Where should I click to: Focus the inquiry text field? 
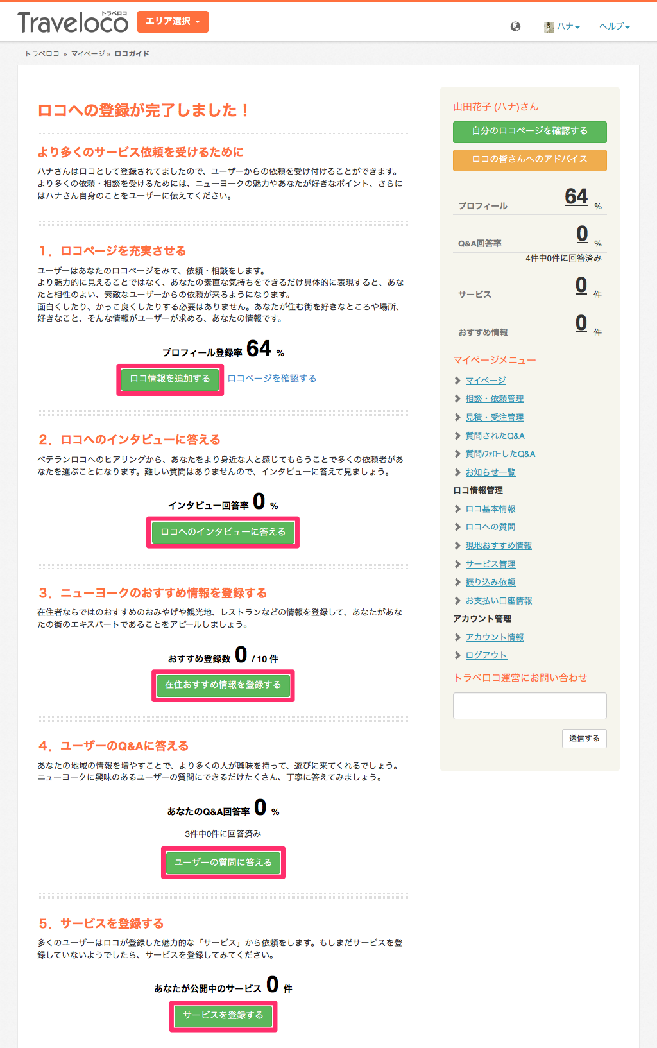[x=530, y=706]
